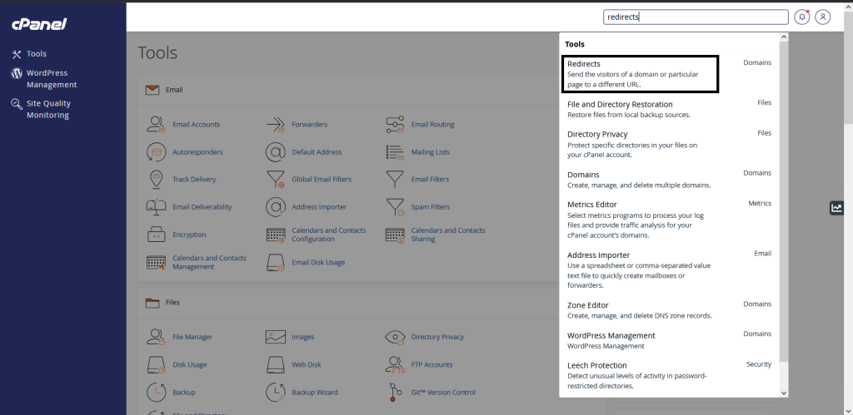Select Metrics Editor search result
The image size is (853, 415).
[669, 220]
